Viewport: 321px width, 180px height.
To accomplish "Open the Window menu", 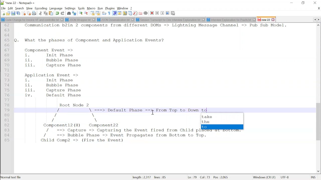I will coord(123,8).
